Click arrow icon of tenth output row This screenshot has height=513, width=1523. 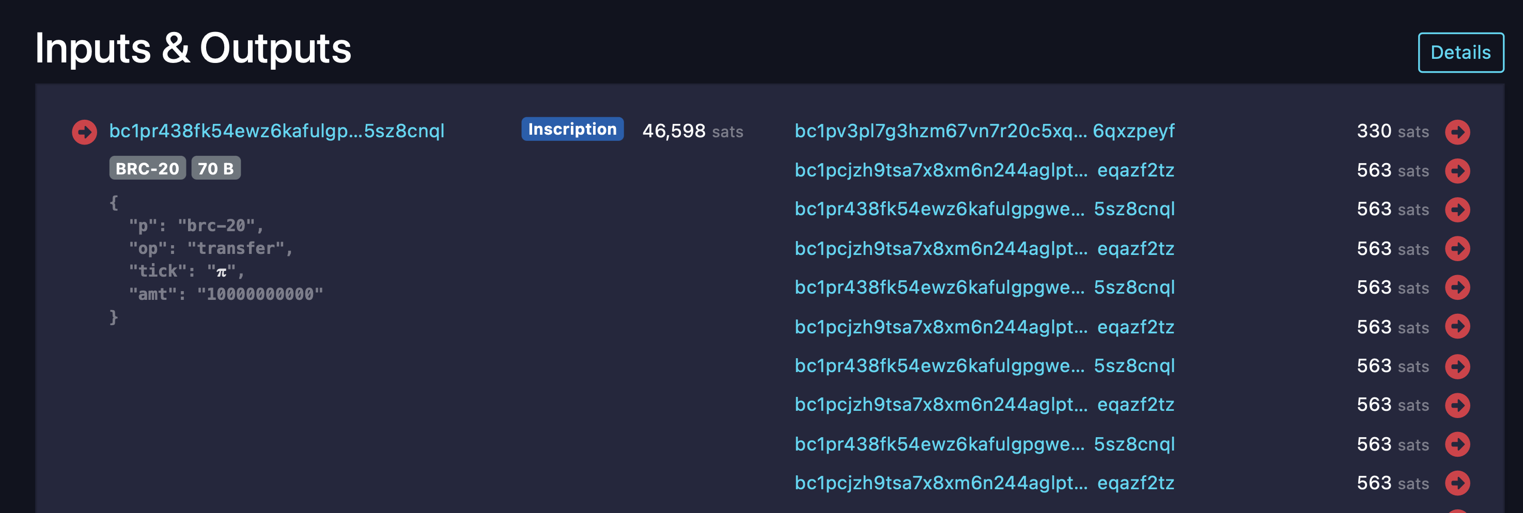(1457, 483)
